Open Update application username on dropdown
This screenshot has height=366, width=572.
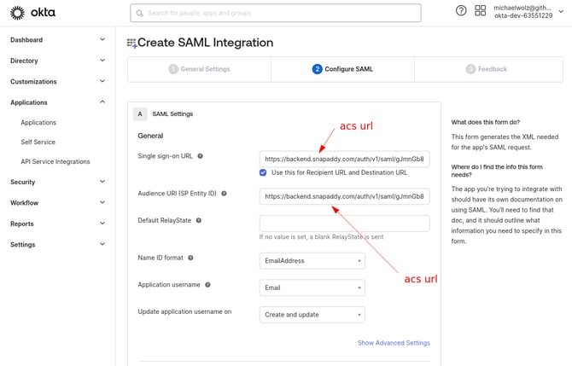pos(312,315)
